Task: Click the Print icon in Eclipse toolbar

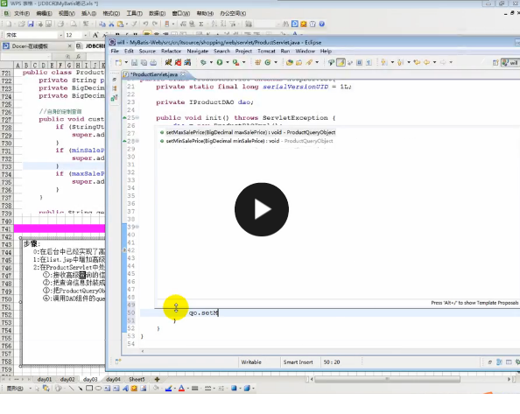Action: pos(153,62)
